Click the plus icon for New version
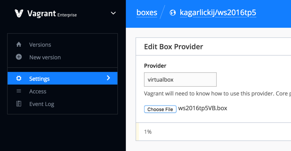Viewport: 291px width, 151px height. (x=19, y=57)
